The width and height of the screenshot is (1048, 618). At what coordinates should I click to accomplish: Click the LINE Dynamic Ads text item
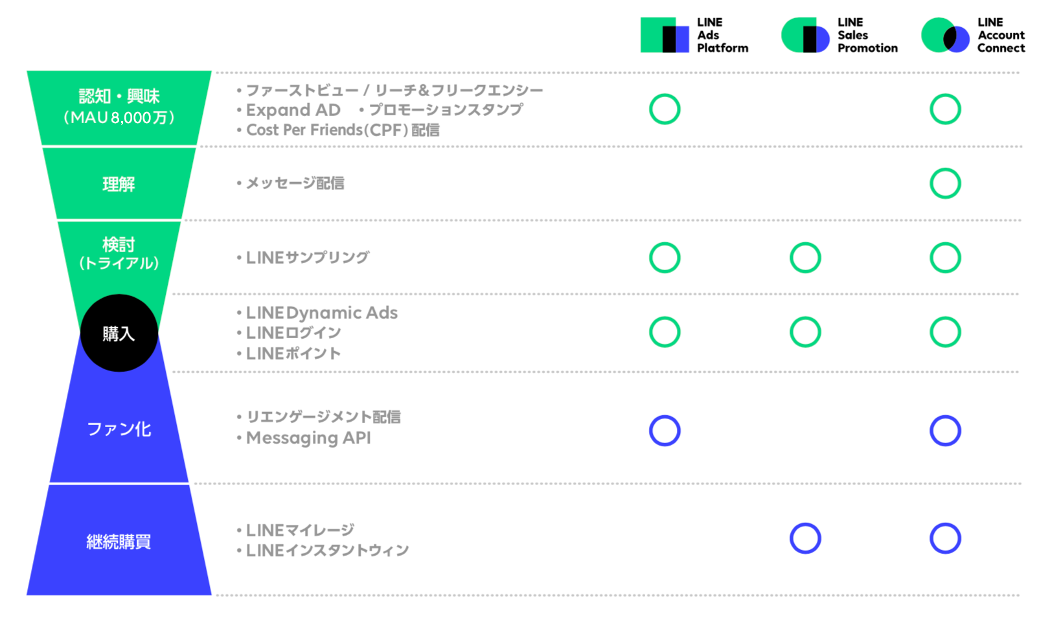point(321,313)
